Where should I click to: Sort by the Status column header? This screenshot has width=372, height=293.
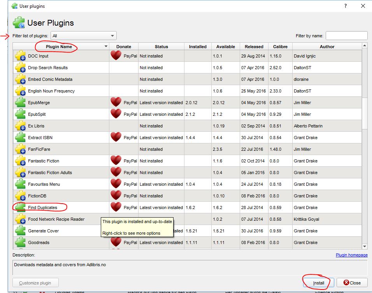[161, 47]
